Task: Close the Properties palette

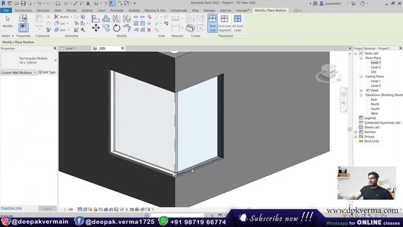Action: tap(55, 49)
